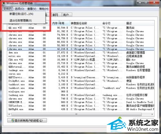Viewport: 161px width, 134px height.
Task: Click the 90,544 K memory cell
Action: pos(62,28)
